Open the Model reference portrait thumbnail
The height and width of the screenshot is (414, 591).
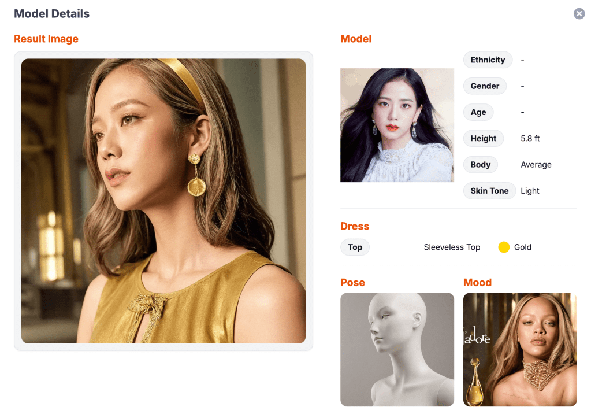tap(397, 125)
